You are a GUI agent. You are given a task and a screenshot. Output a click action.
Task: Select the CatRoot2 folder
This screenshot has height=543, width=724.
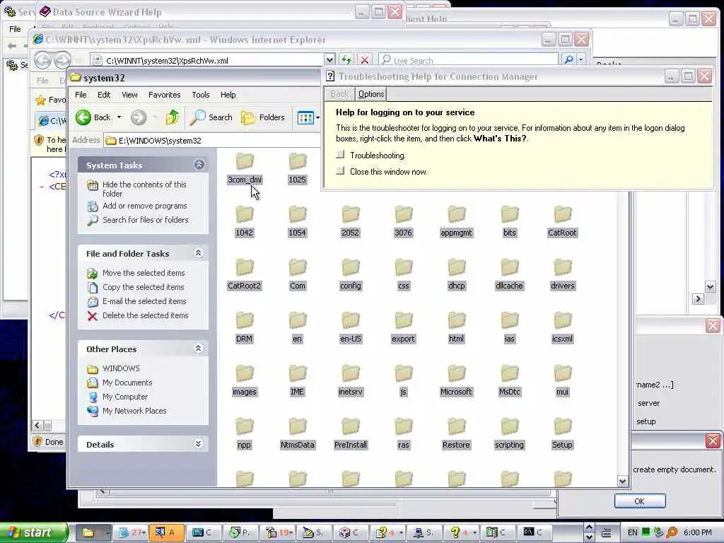tap(244, 275)
